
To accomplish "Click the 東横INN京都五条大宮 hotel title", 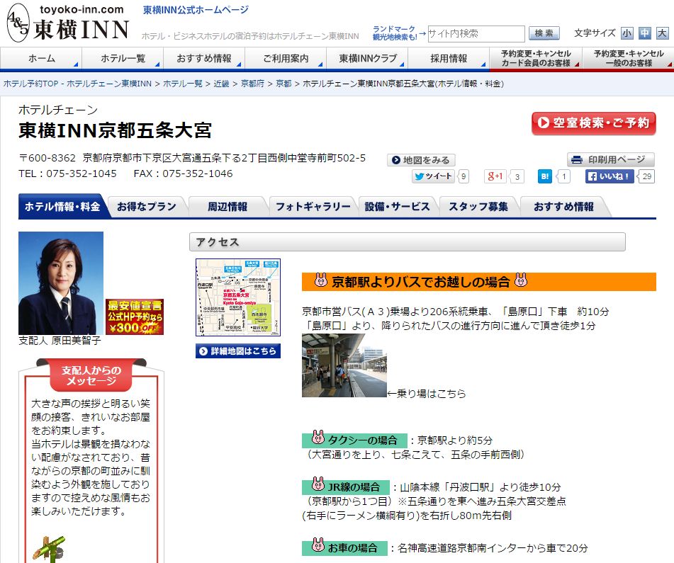I will (116, 130).
